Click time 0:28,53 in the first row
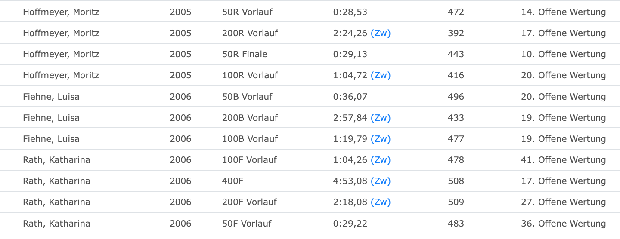This screenshot has width=620, height=239. tap(350, 12)
